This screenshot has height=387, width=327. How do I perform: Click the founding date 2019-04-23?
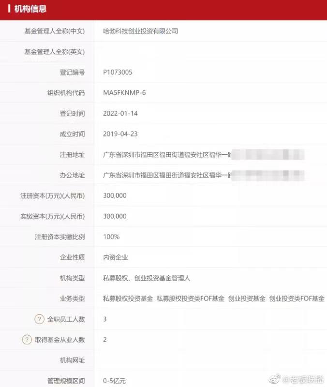tap(120, 134)
